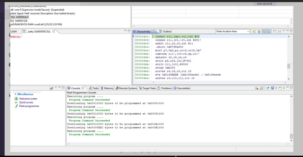Click the Commander panel toolbar folder icon
Image resolution: width=303 pixels, height=157 pixels.
click(51, 88)
